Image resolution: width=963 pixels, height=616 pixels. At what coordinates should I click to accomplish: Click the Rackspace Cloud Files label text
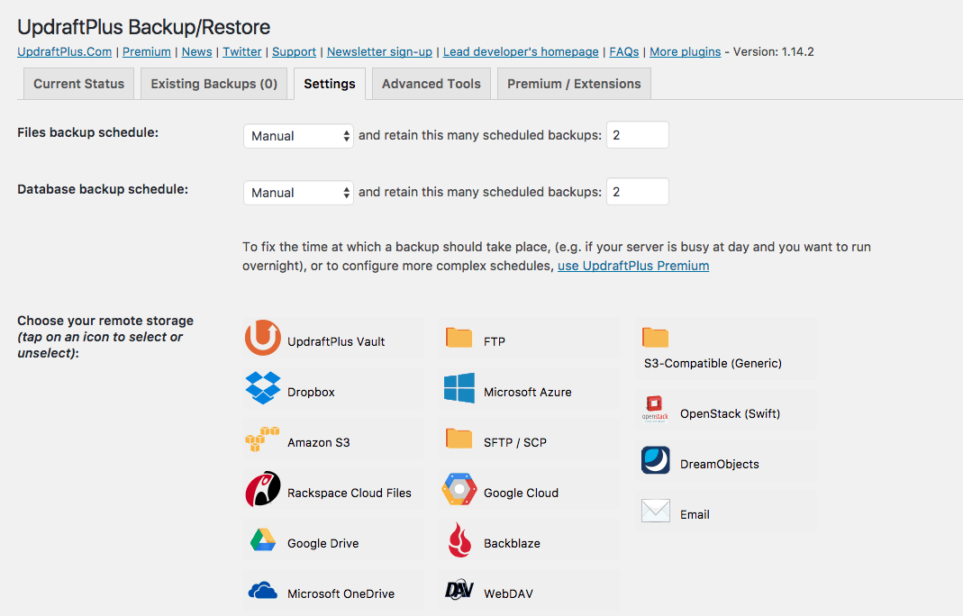click(350, 494)
